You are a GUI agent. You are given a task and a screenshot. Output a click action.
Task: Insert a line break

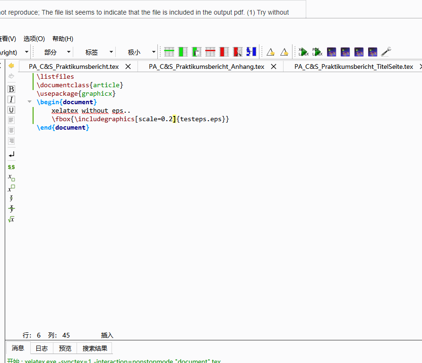(11, 154)
